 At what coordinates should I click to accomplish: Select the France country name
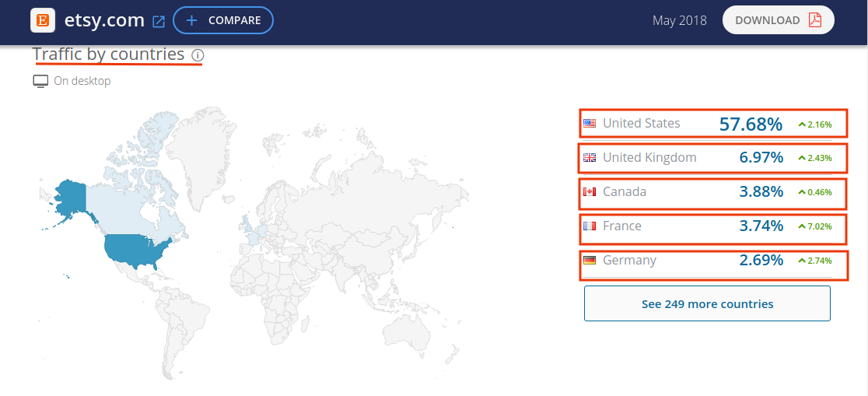coord(622,226)
